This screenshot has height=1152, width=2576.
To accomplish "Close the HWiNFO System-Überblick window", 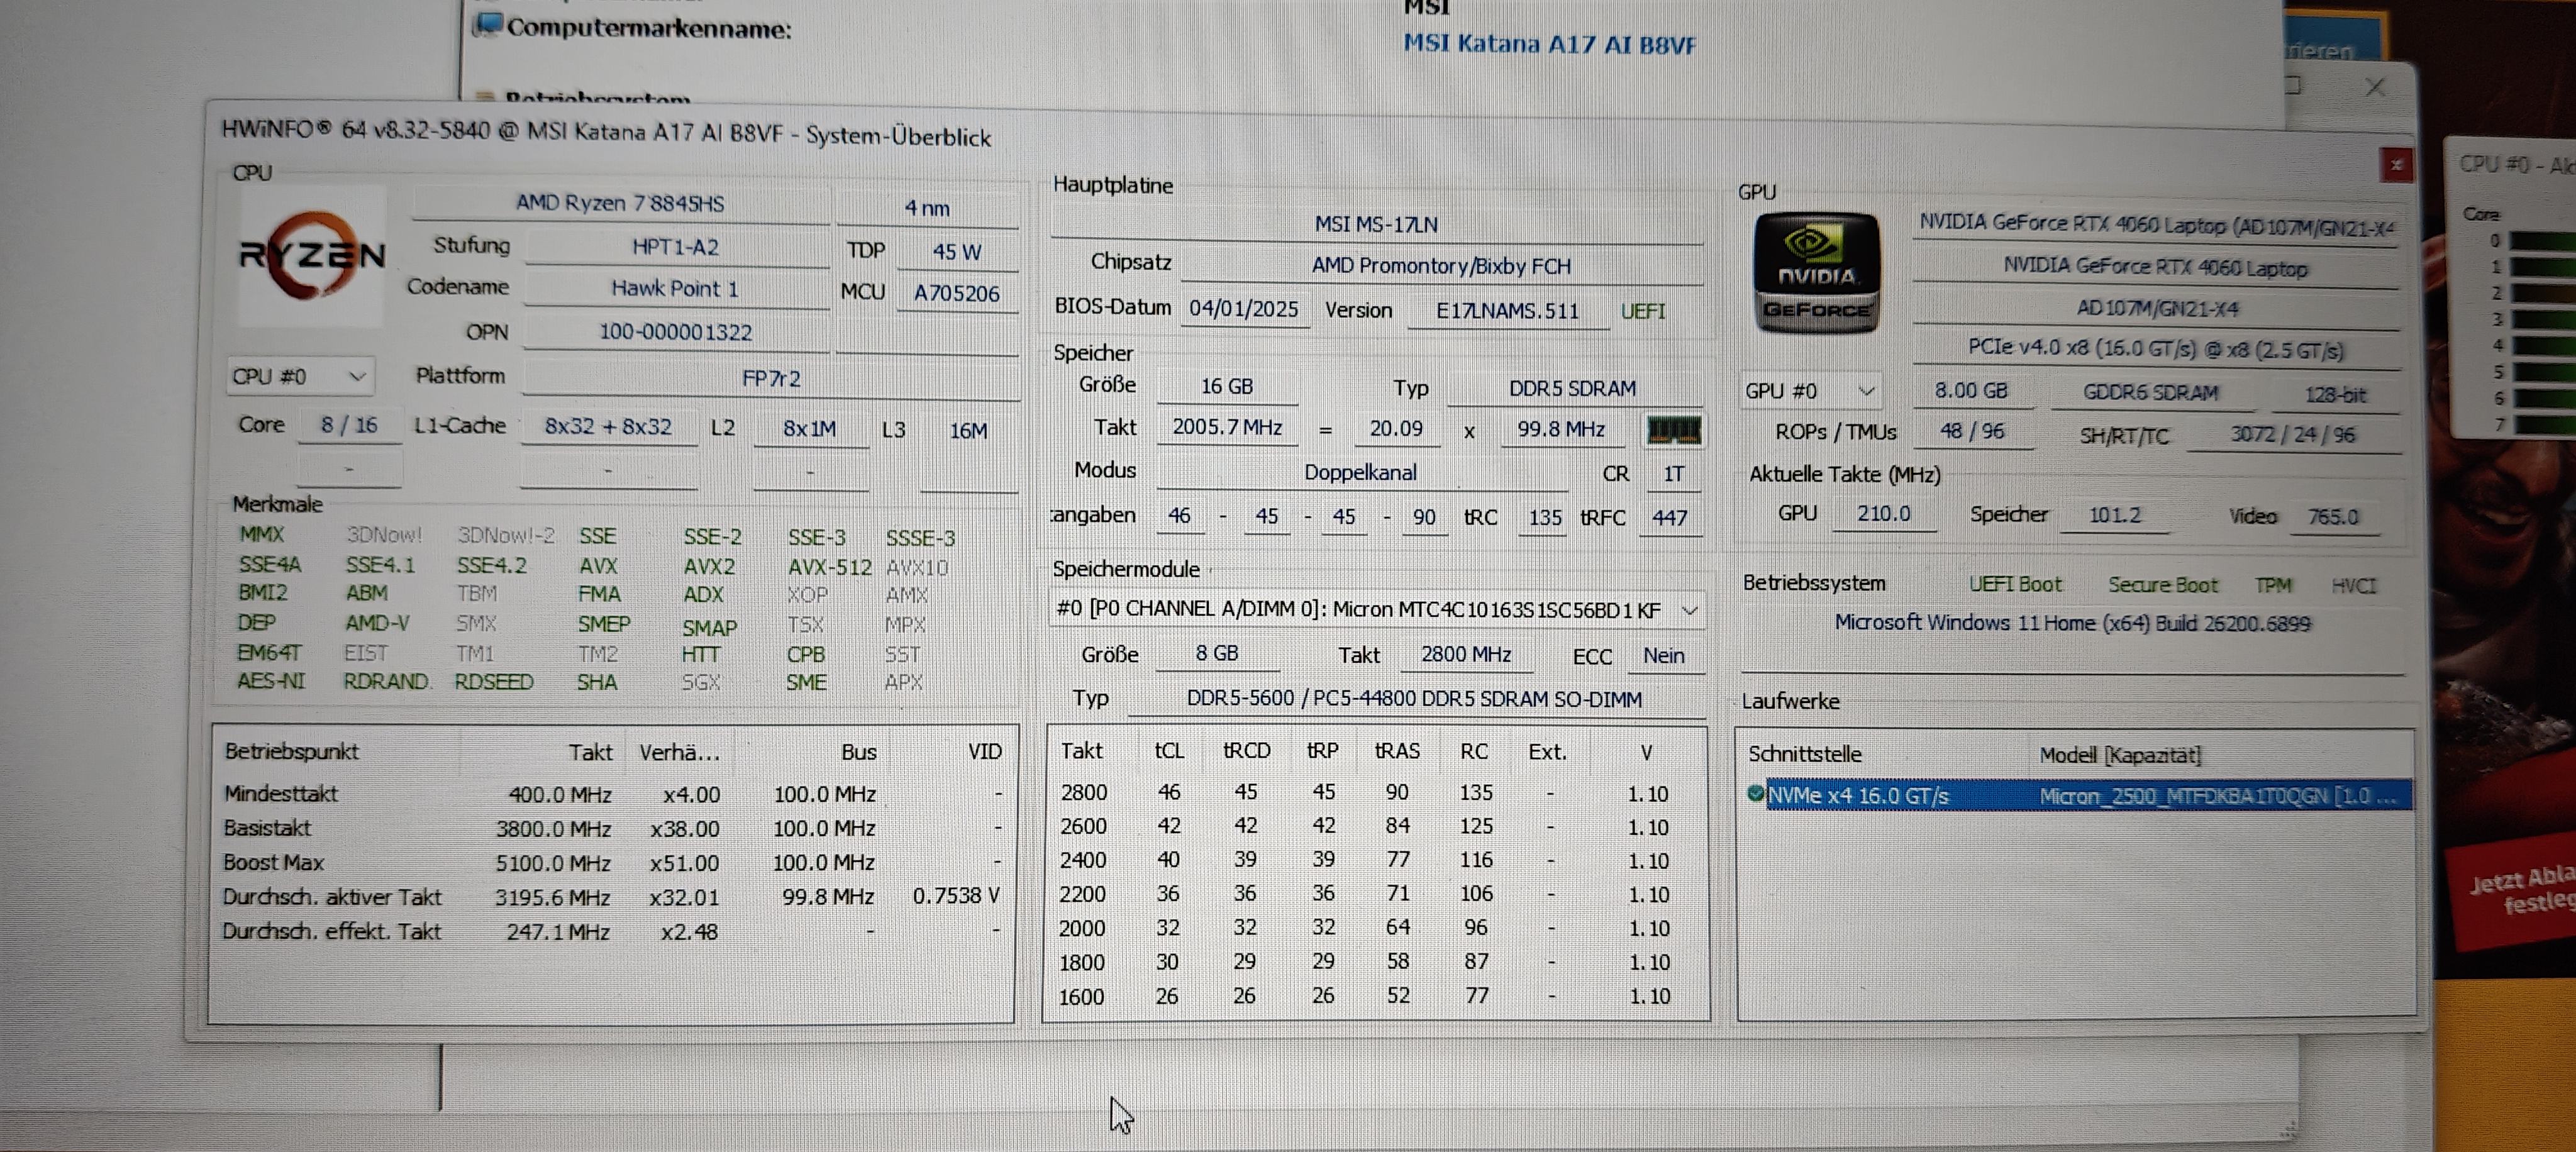I will pyautogui.click(x=2396, y=165).
